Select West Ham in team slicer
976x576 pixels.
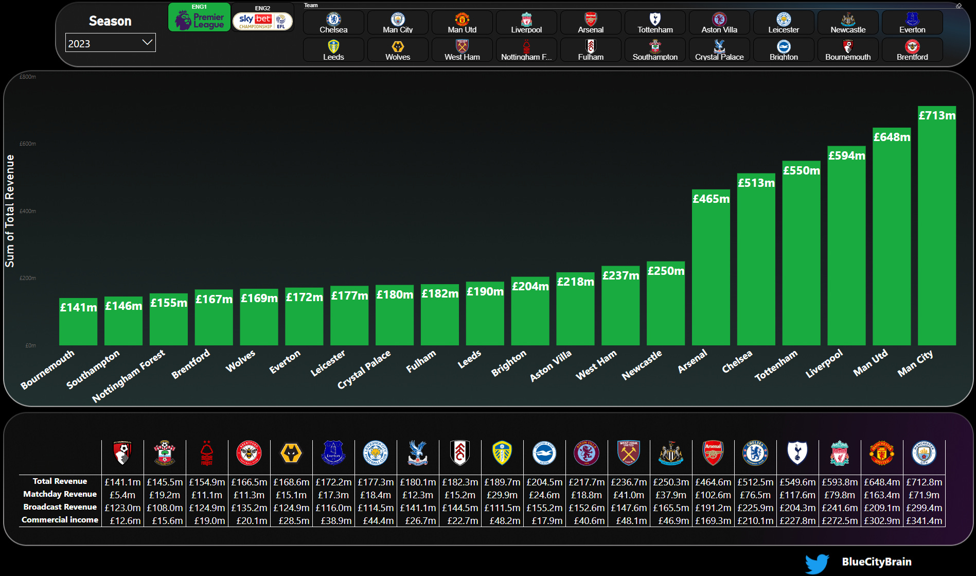click(x=462, y=50)
